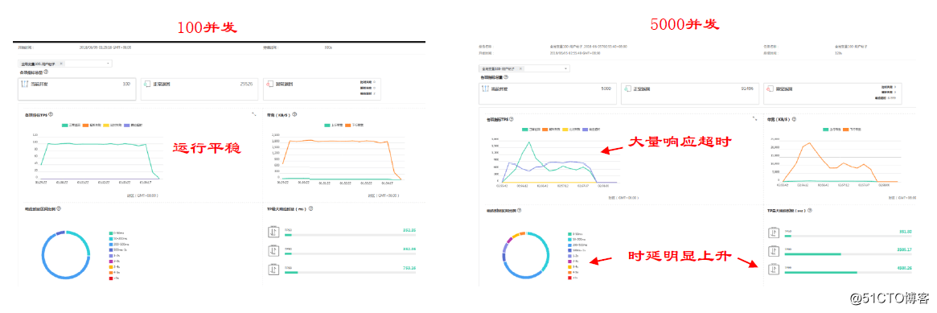Viewport: 937px width, 313px height.
Task: Select the current concurrency card showing 100
Action: 76,89
